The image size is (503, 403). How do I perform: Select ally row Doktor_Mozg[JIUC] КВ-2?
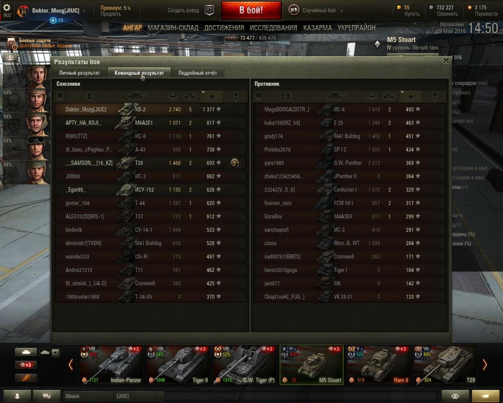tap(150, 109)
